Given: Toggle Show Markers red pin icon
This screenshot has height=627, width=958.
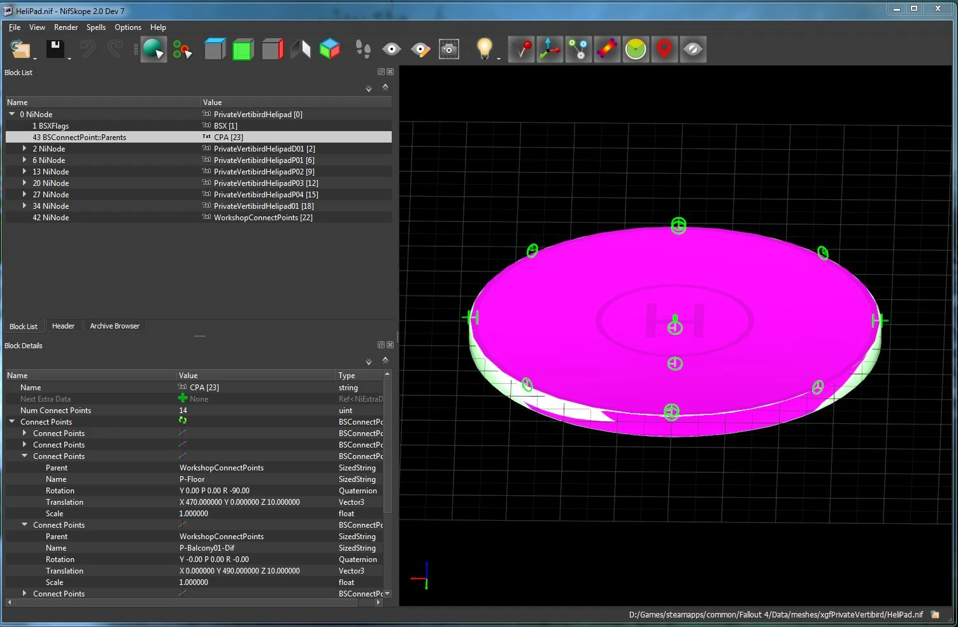Looking at the screenshot, I should (x=664, y=49).
